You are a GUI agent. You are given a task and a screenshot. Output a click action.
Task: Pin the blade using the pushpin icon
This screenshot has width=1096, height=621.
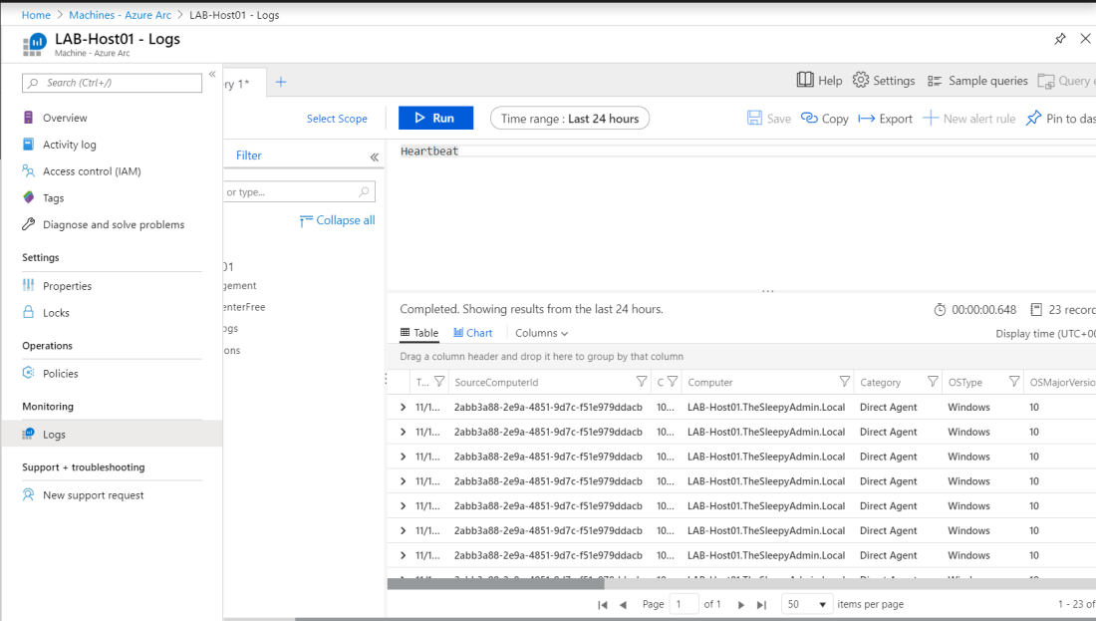pos(1060,39)
